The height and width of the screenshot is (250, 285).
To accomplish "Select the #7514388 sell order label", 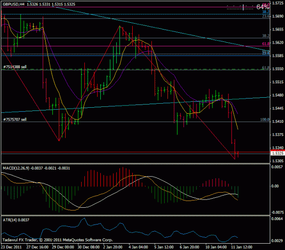I will (x=15, y=67).
